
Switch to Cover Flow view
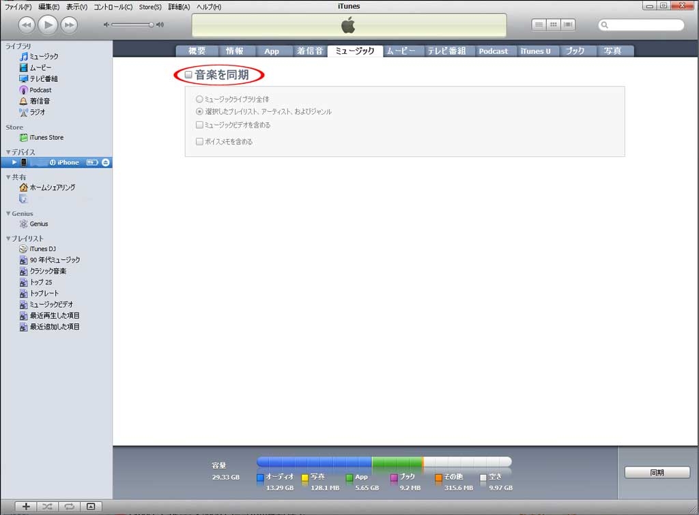(x=568, y=25)
